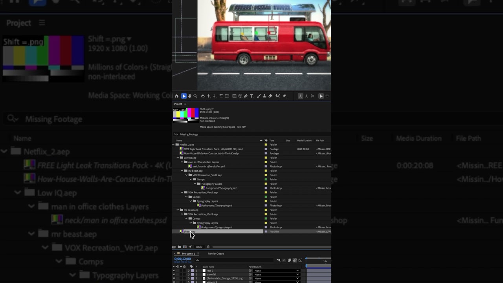Open the Project panel menu

[x=185, y=104]
